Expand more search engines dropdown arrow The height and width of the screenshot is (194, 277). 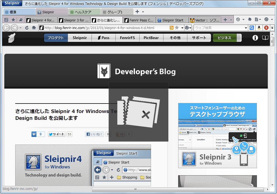[x=272, y=28]
